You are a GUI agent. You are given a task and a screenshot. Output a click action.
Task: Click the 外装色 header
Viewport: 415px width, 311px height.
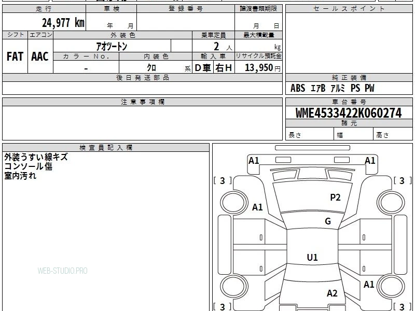click(x=123, y=35)
